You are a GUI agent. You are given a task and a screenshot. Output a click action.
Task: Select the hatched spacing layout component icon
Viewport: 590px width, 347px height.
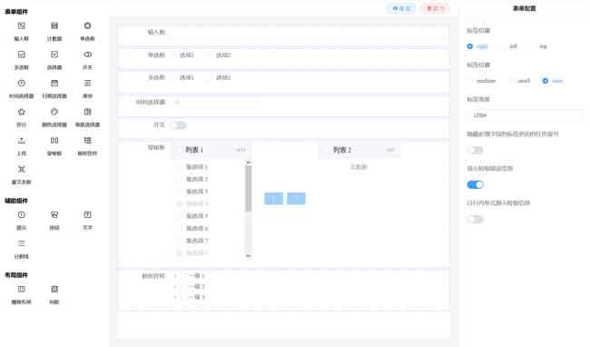point(54,289)
